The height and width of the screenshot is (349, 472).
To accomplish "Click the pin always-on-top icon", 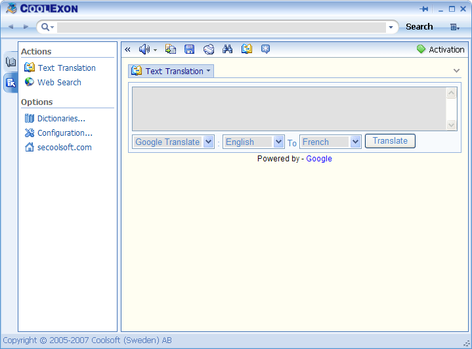I will [424, 9].
